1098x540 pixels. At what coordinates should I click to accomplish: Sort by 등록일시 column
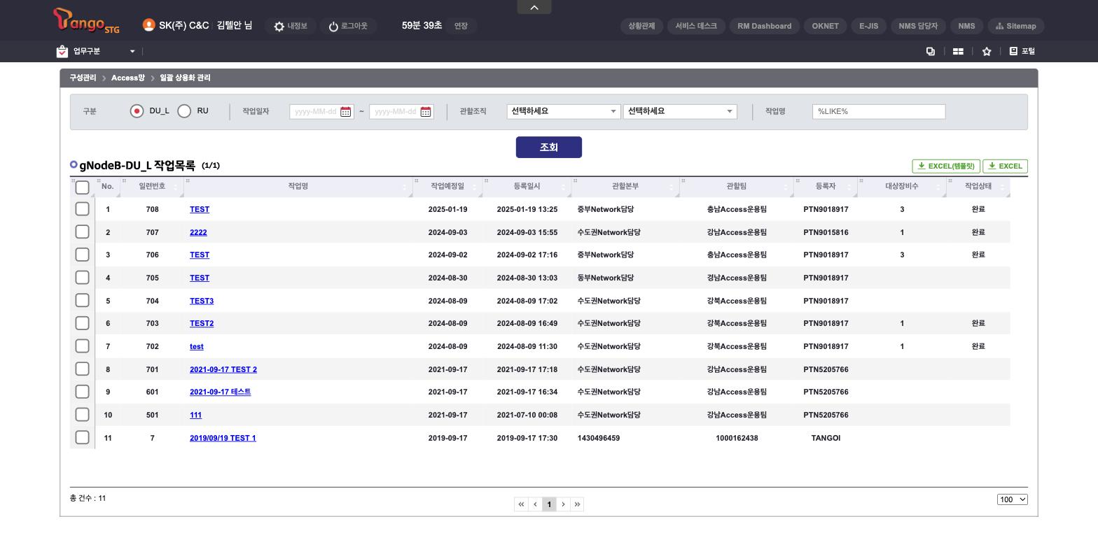527,187
